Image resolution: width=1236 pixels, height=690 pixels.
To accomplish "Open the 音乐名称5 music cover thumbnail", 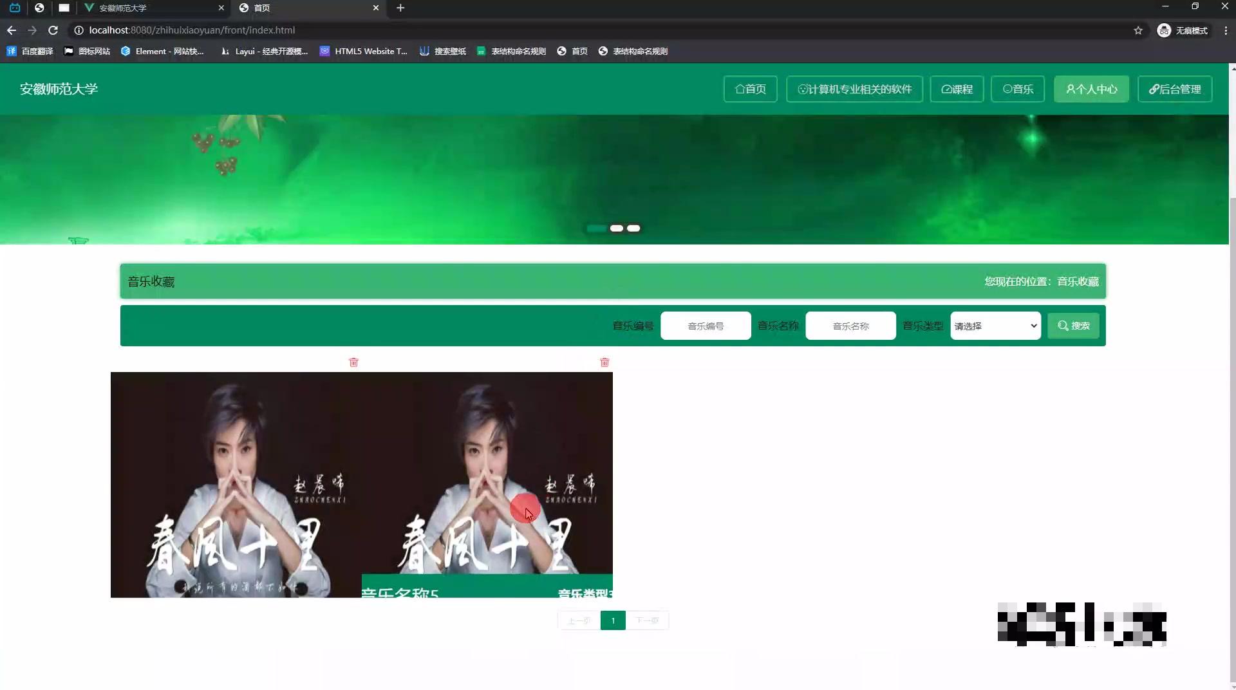I will tap(487, 485).
